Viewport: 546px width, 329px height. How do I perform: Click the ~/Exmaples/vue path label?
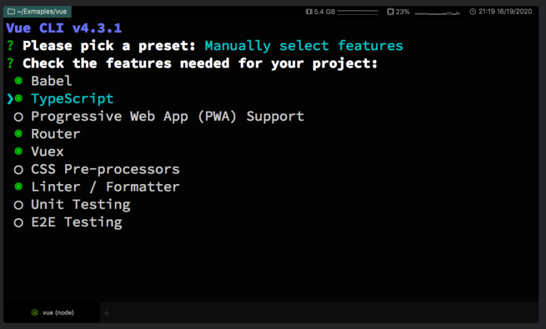(42, 12)
